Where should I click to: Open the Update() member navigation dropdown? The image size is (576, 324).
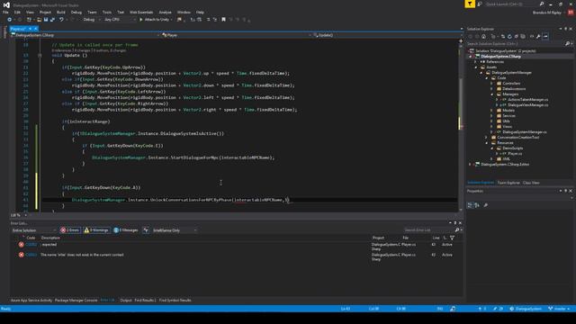coord(387,35)
